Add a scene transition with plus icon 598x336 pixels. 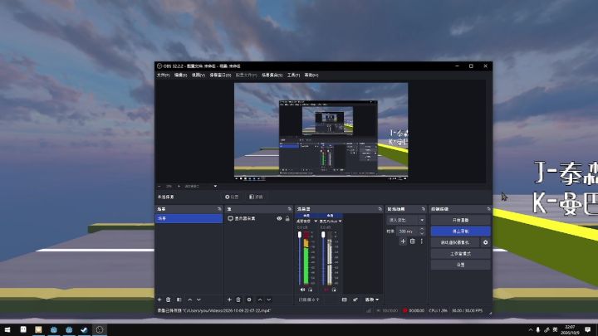403,241
